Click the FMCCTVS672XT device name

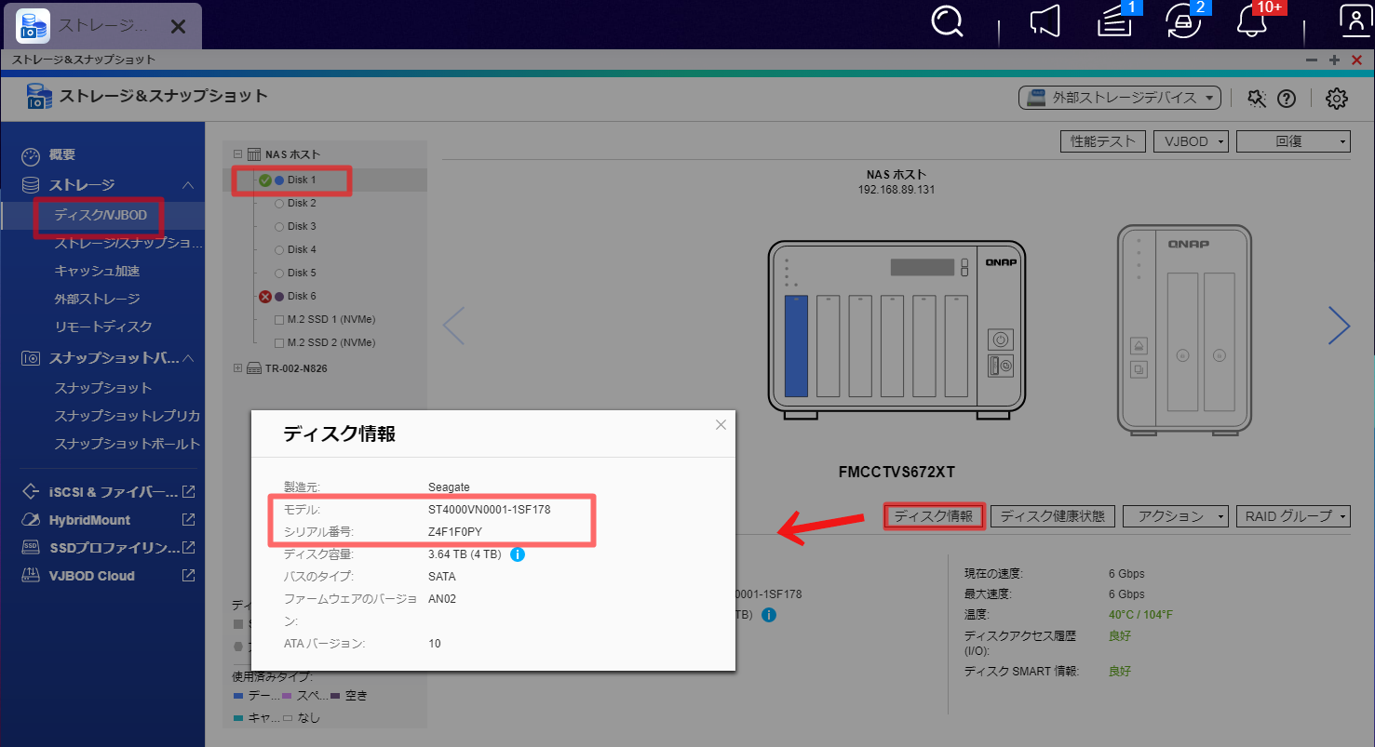pos(896,473)
